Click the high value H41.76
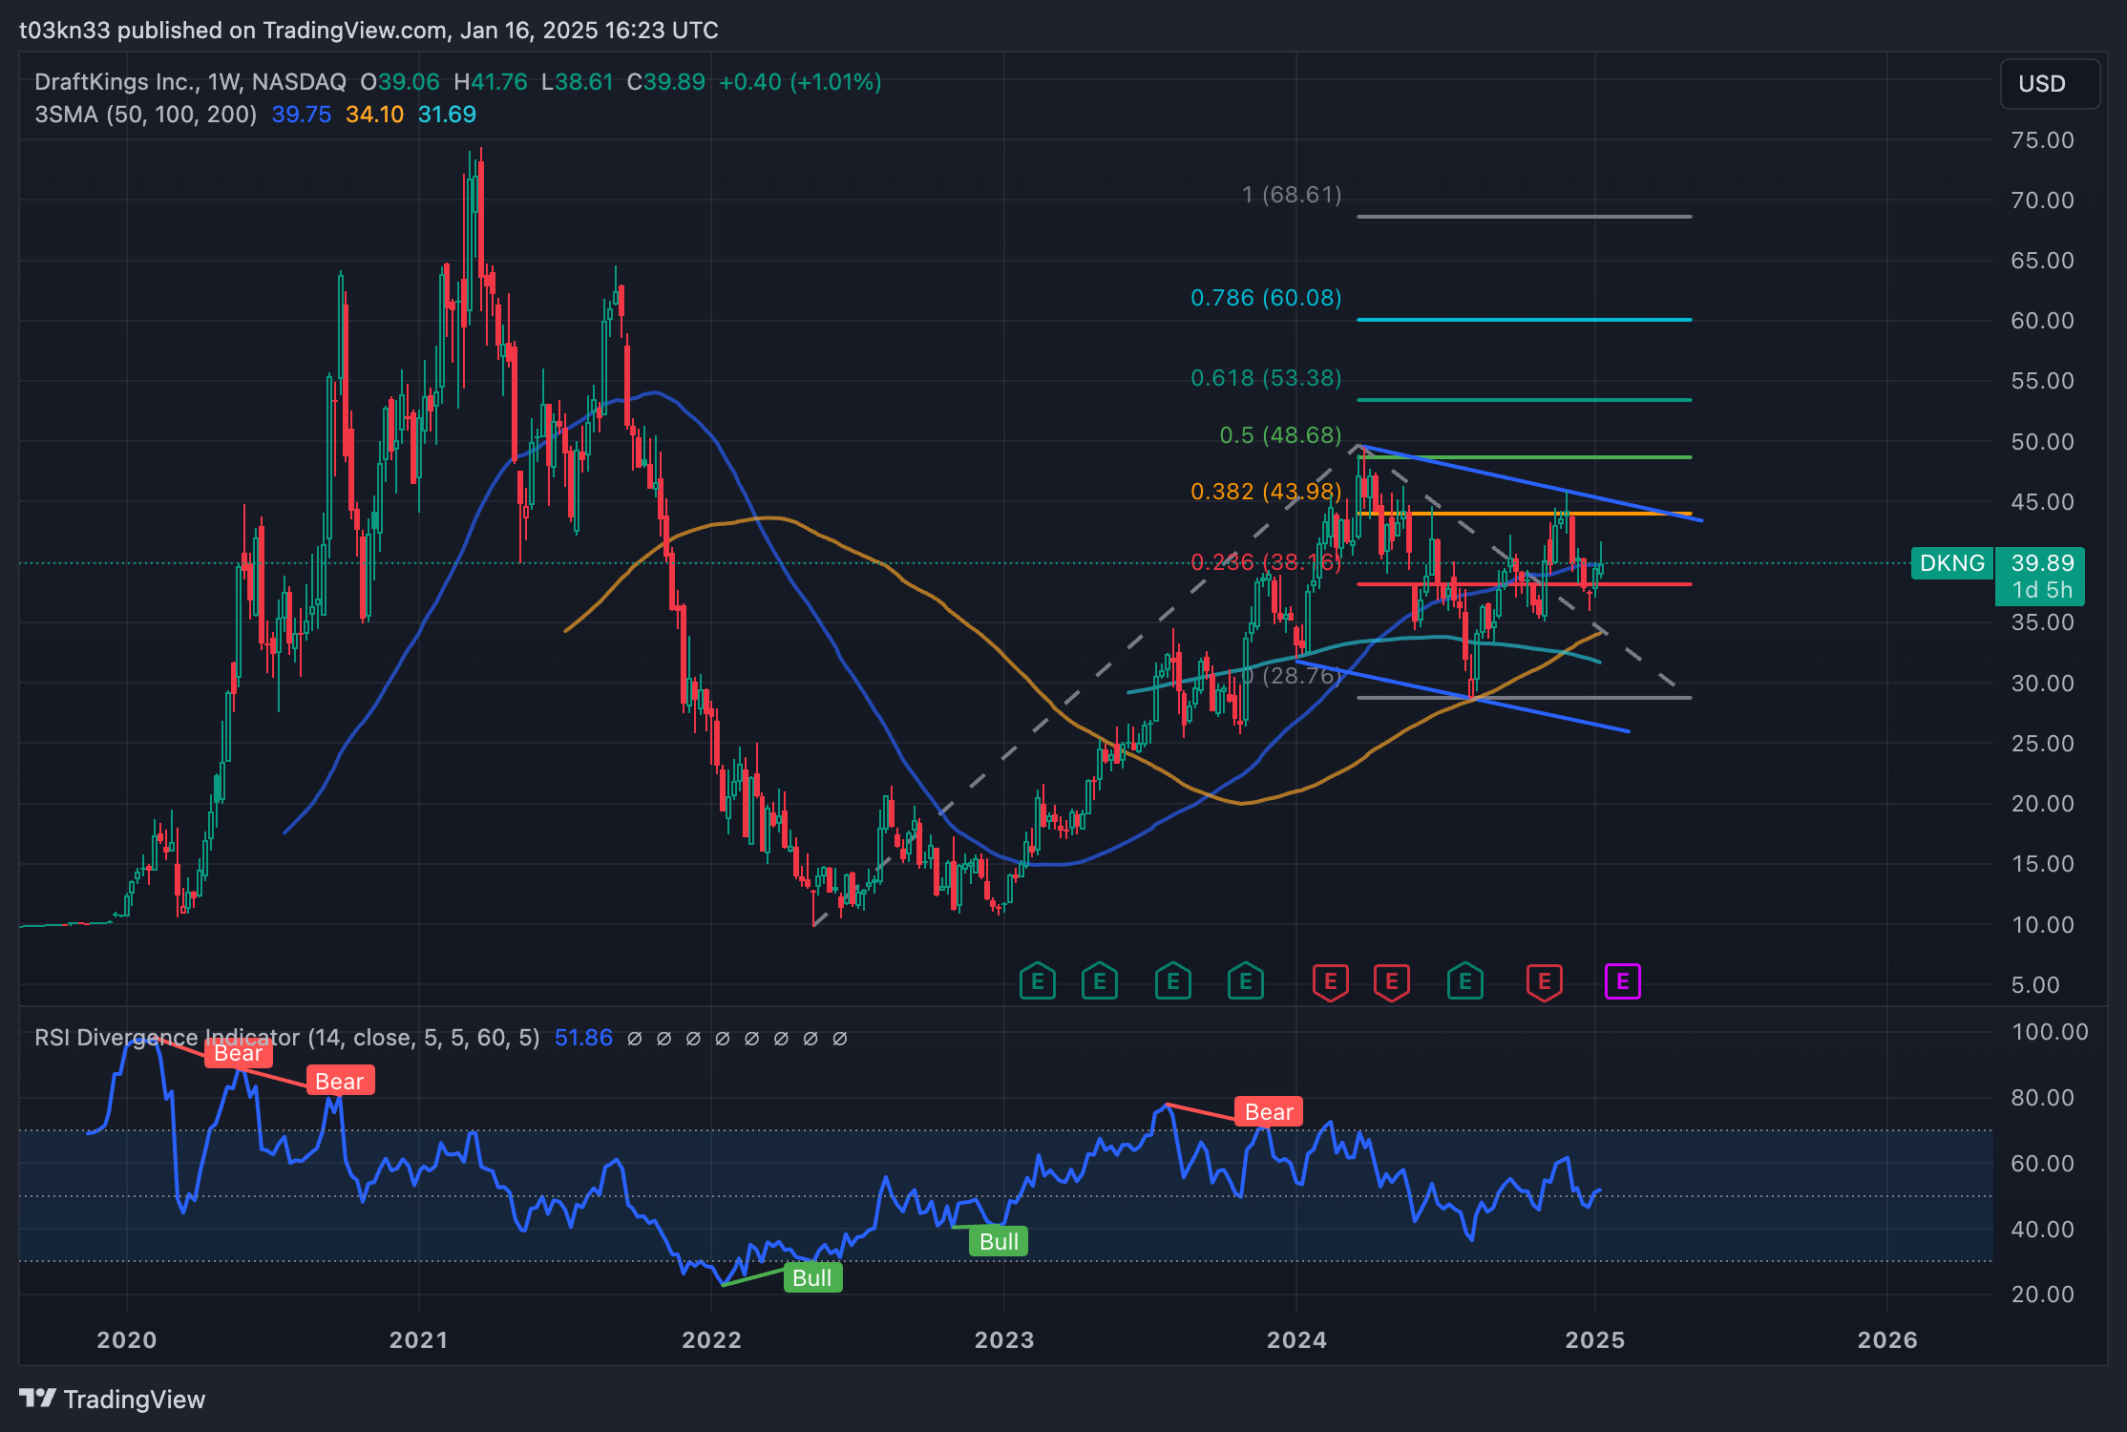Viewport: 2127px width, 1432px height. coord(491,82)
